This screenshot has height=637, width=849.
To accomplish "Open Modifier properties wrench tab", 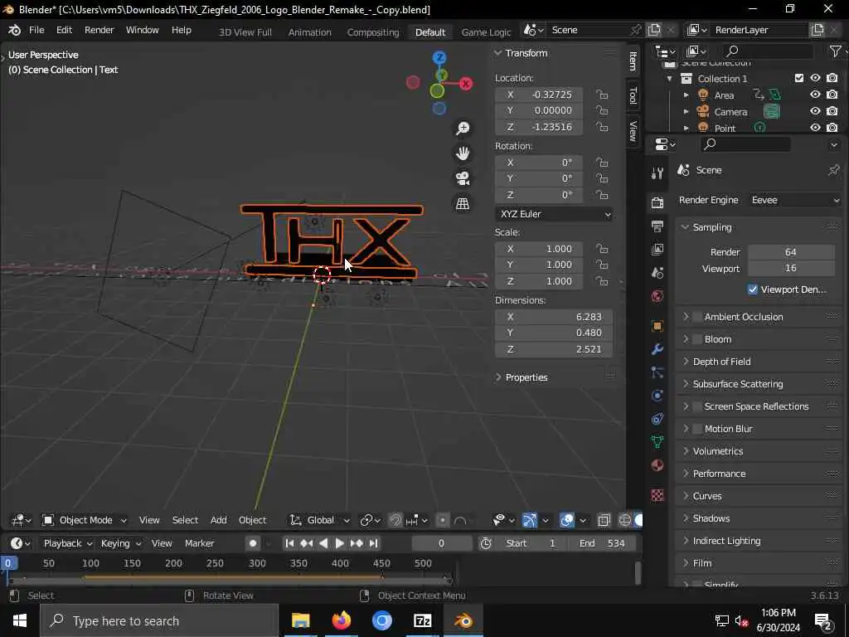I will pos(657,349).
